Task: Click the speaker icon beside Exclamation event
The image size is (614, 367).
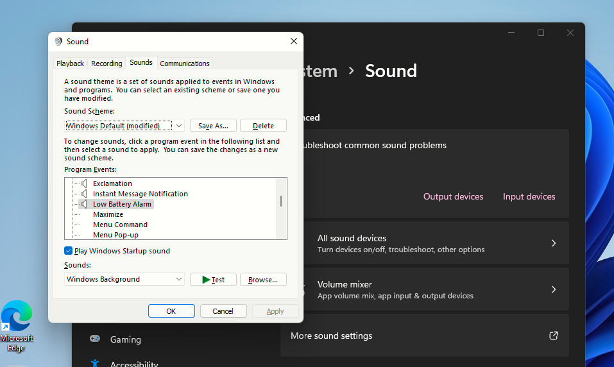Action: 83,183
